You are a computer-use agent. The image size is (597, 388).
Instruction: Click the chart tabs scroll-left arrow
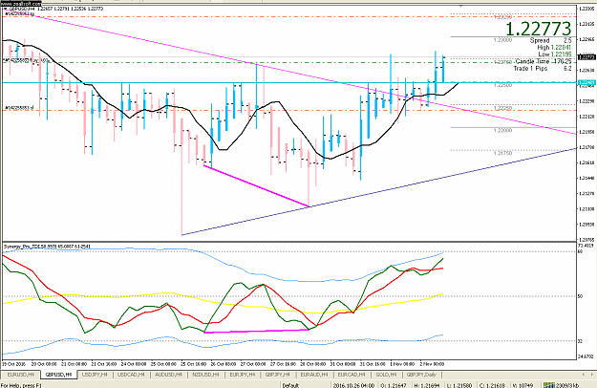pos(583,375)
